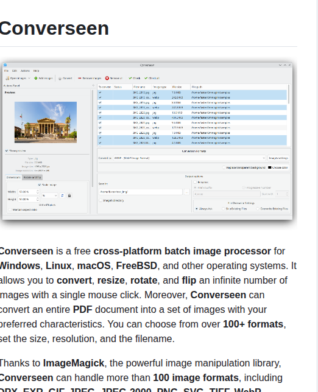318x392 pixels.
Task: Click the bold text "cross-platform batch image processor"
Action: (182, 251)
